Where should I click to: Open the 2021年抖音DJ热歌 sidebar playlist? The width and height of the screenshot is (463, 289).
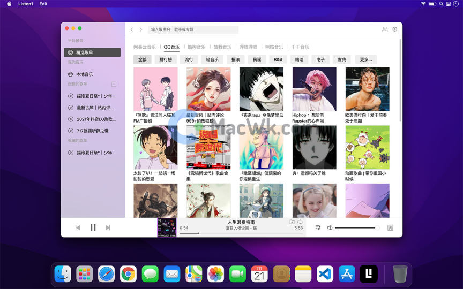click(92, 119)
